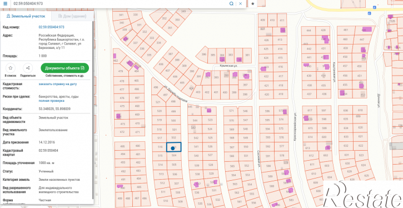Clear the search field with the X
The height and width of the screenshot is (208, 403).
point(240,3)
